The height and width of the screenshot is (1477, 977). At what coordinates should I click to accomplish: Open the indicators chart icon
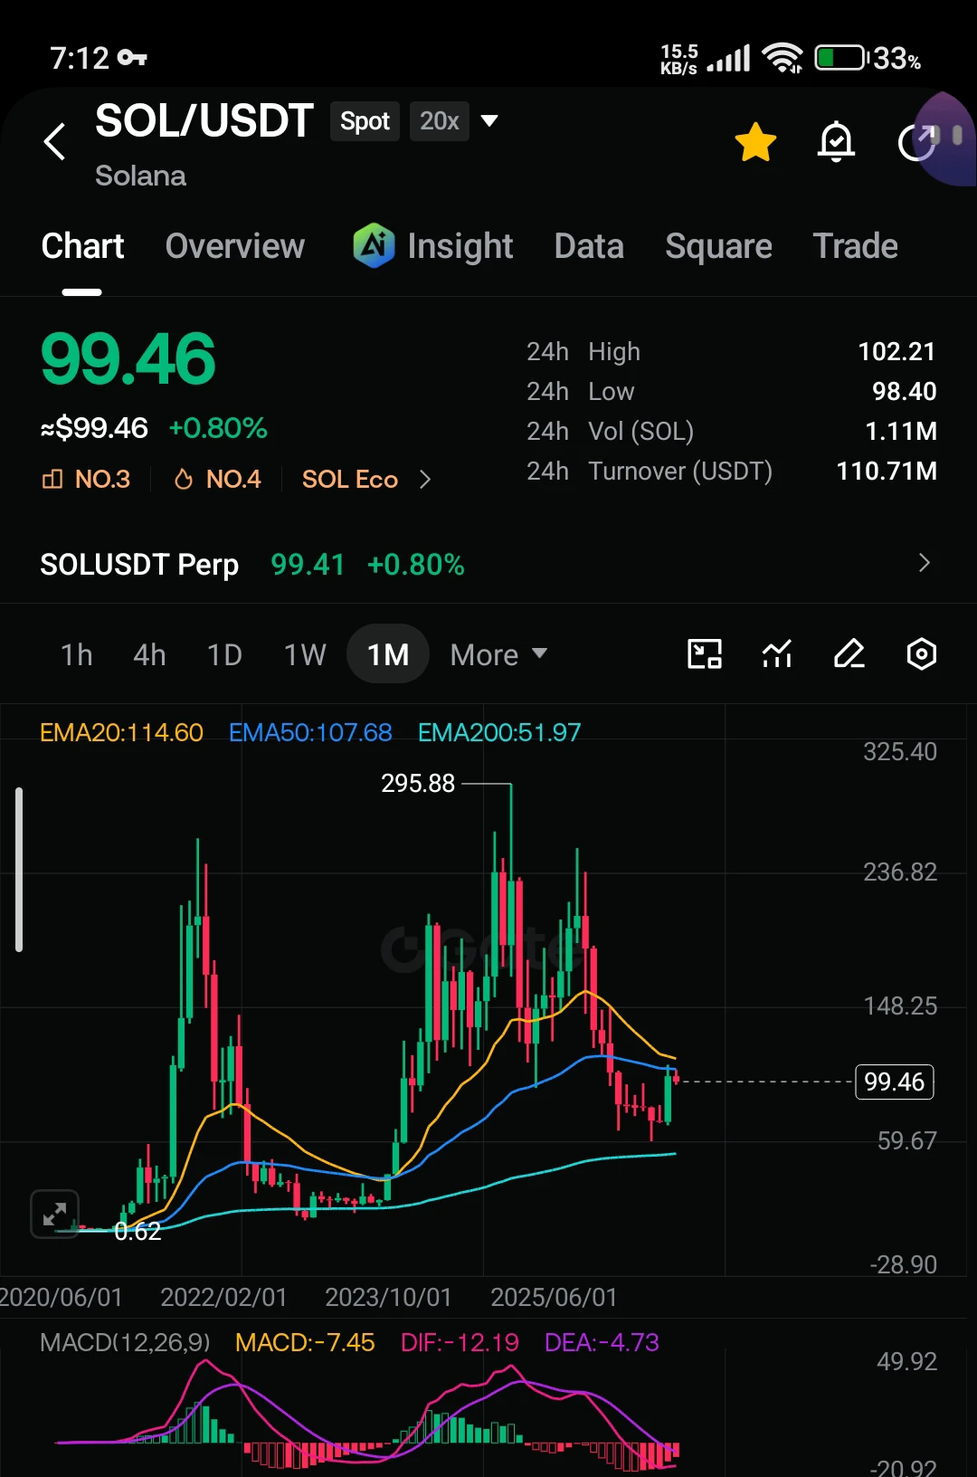point(777,653)
